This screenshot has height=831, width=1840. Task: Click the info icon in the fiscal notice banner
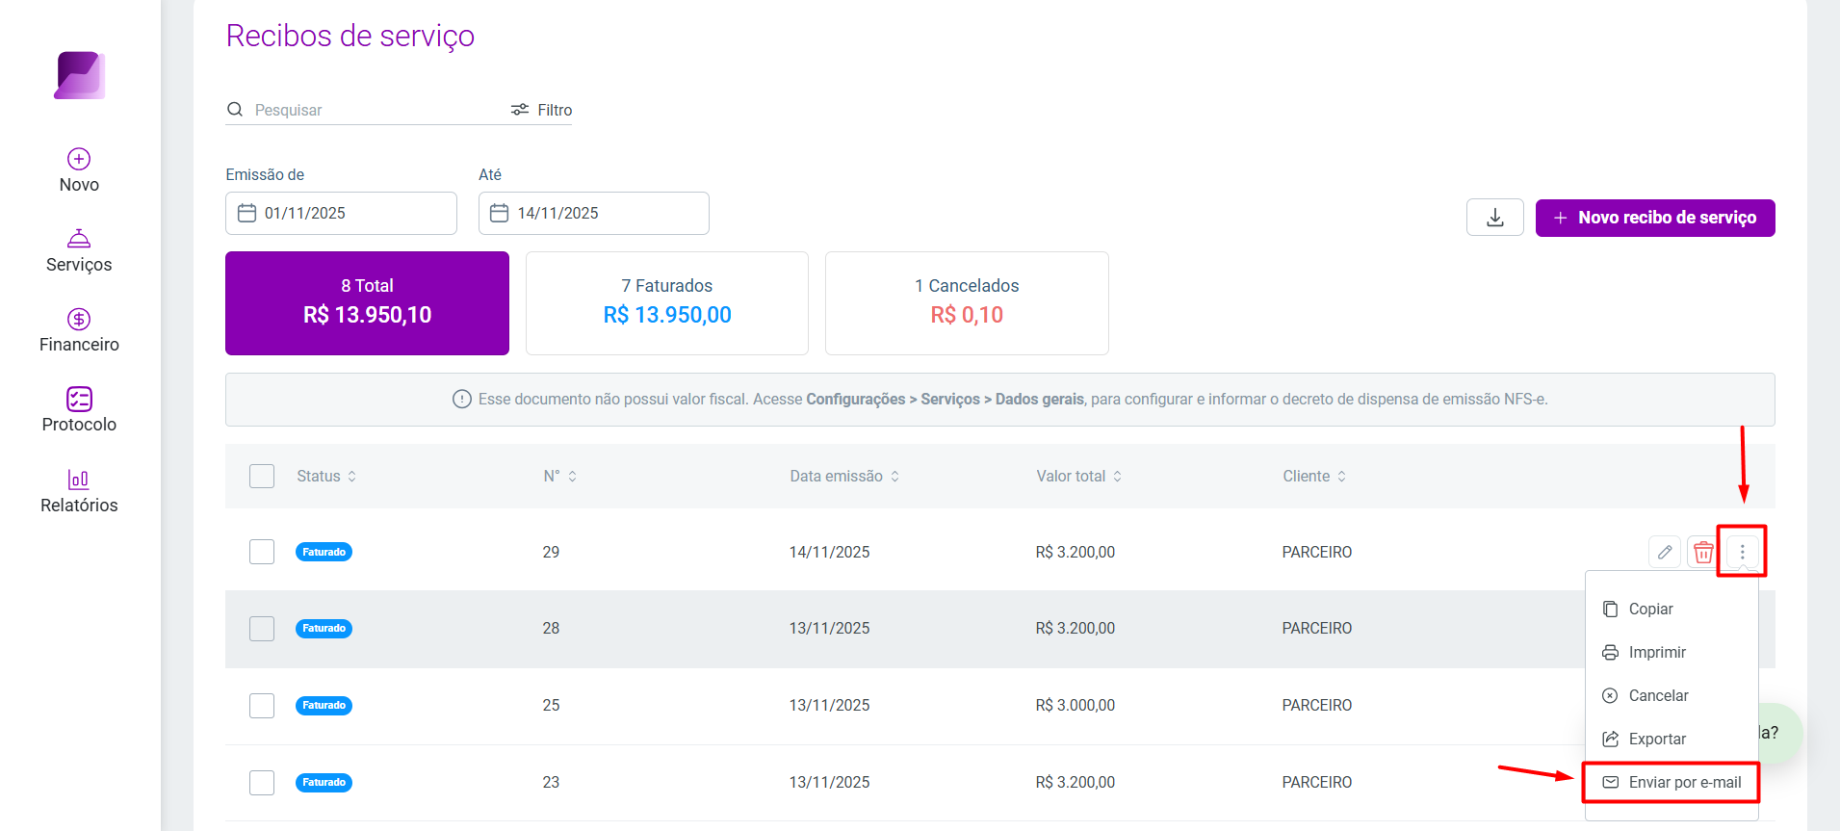[462, 399]
